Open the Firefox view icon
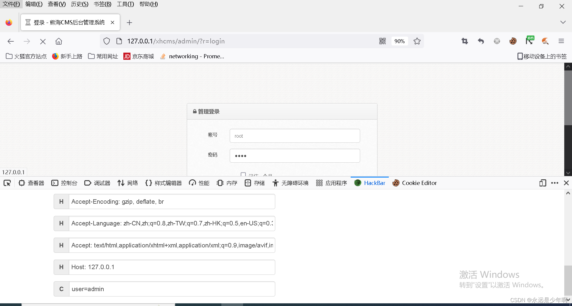Image resolution: width=572 pixels, height=306 pixels. [x=9, y=23]
